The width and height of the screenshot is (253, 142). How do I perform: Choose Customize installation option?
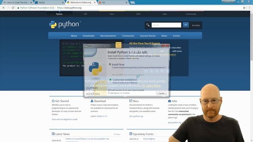[125, 80]
